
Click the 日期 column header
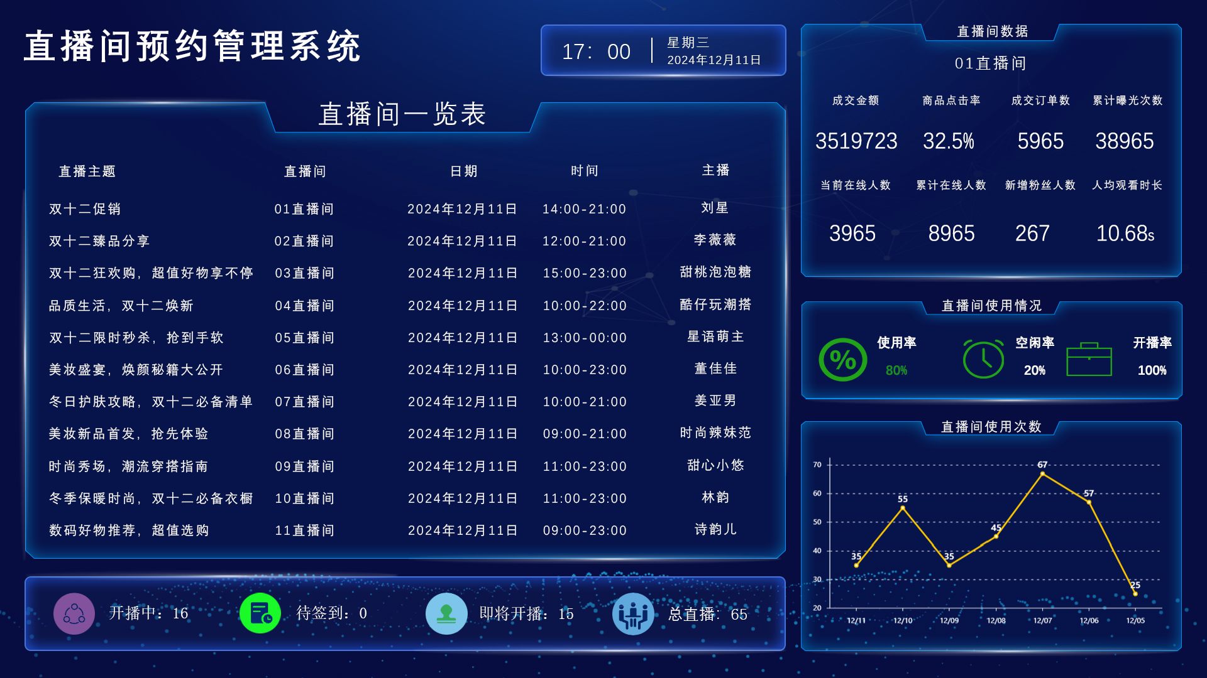point(464,171)
